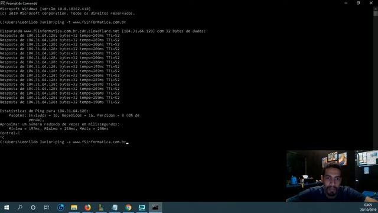This screenshot has width=378, height=213.
Task: Click the response line with tempo=197ms
Action: 60,66
